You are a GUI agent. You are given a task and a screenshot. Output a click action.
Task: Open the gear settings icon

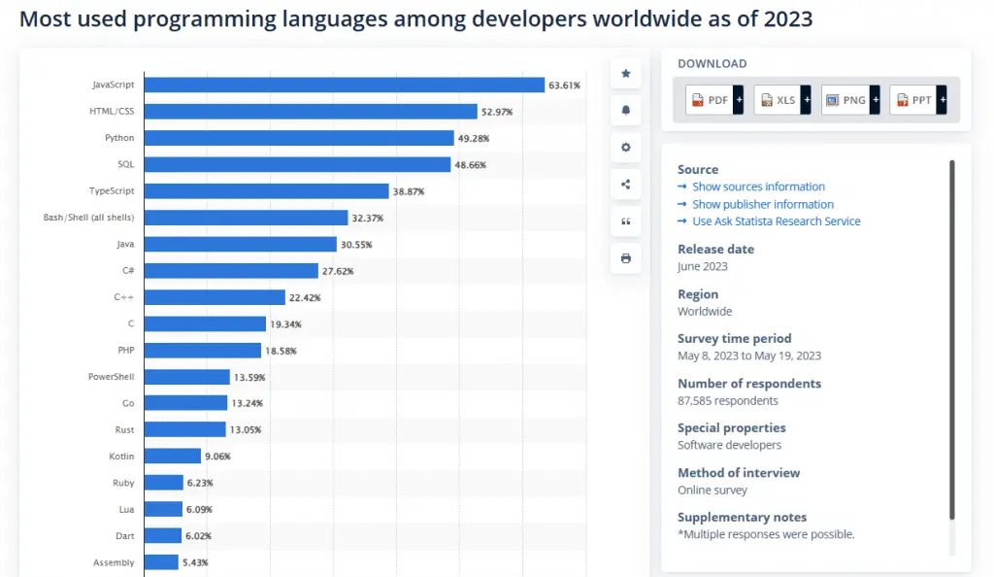tap(625, 147)
